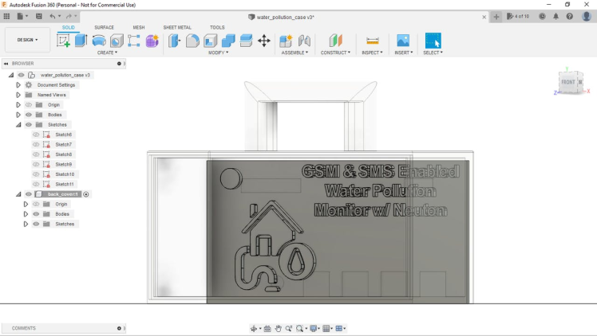The width and height of the screenshot is (597, 336).
Task: Open the CONSTRUCT menu label
Action: tap(335, 53)
